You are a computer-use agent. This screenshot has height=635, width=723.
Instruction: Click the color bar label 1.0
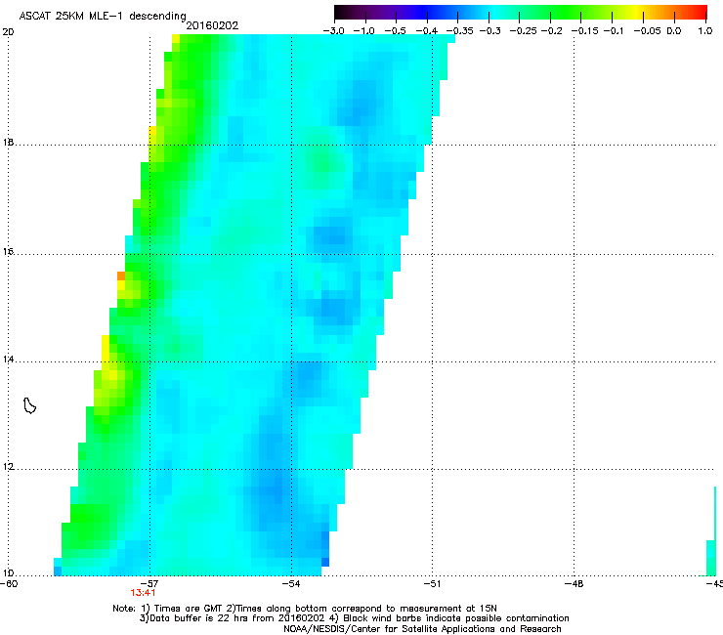[x=705, y=31]
